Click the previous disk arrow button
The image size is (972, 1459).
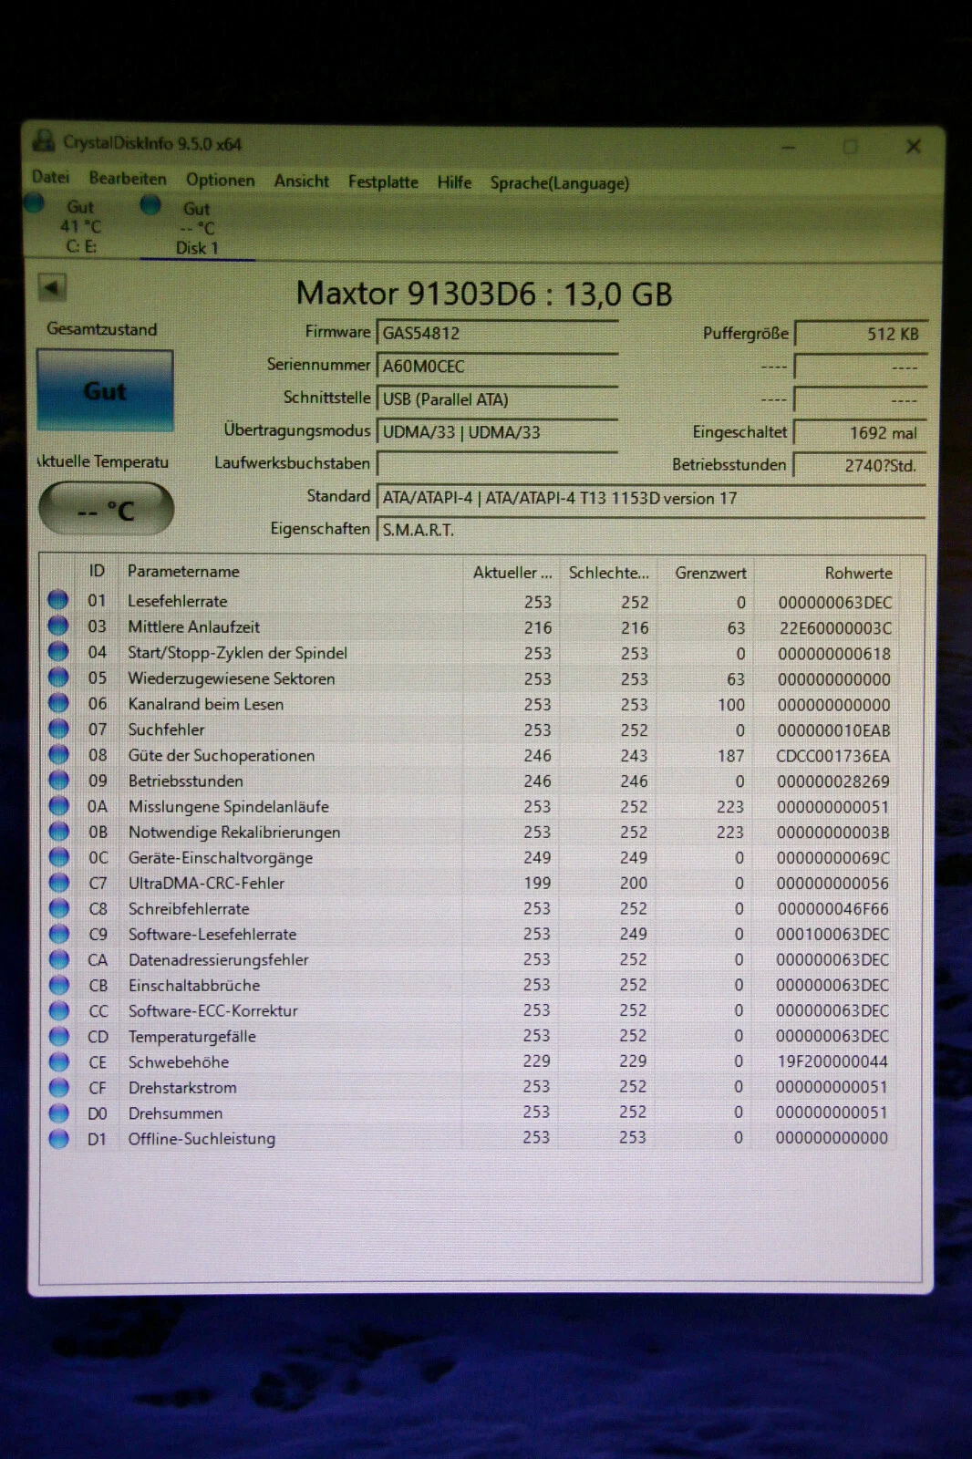tap(52, 288)
